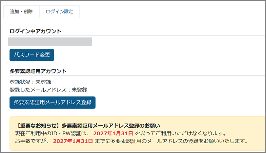Screen dimensions: 266x153
Task: Click the red date after お手数ですが
Action: click(x=73, y=141)
